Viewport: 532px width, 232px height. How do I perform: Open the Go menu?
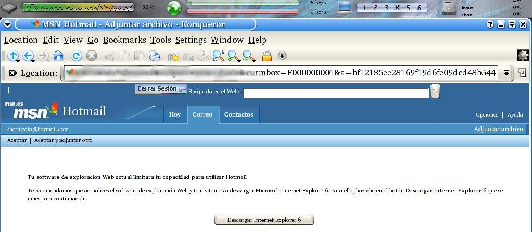click(93, 40)
